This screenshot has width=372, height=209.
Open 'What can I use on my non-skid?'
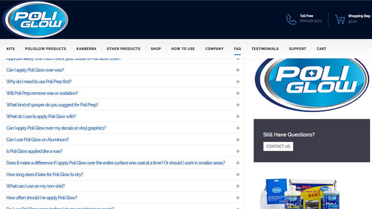[123, 186]
